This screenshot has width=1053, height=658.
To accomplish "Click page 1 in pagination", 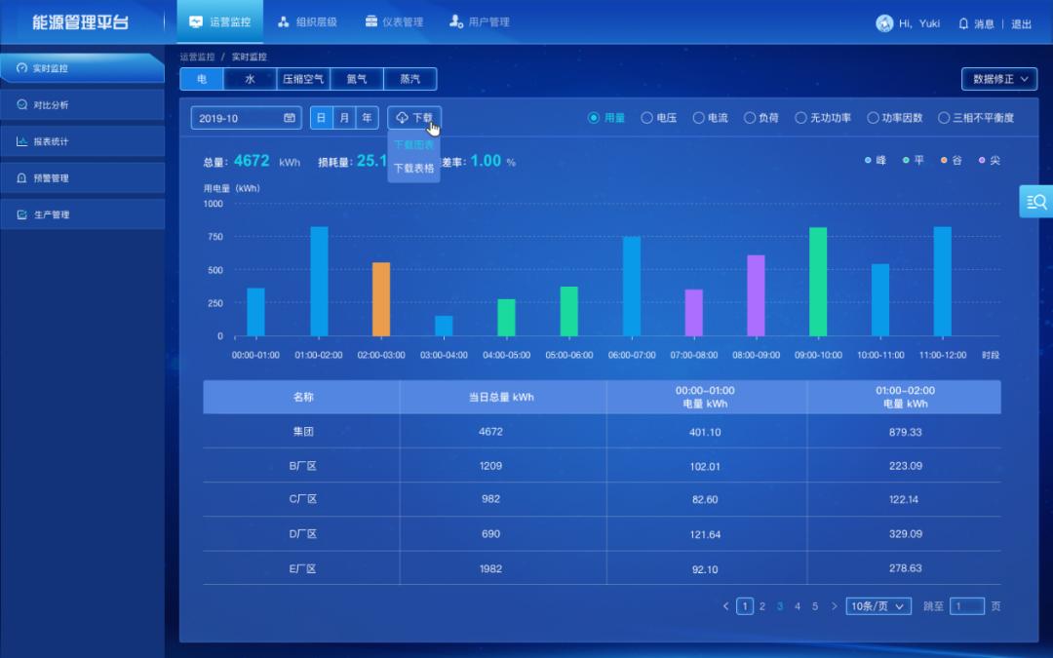I will pos(745,606).
